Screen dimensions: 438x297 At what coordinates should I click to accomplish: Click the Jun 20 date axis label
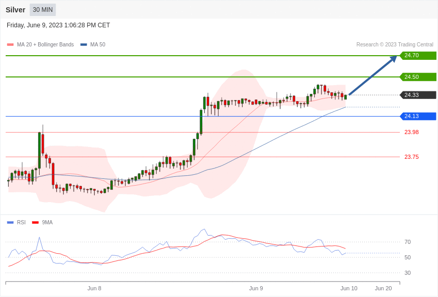click(x=383, y=288)
